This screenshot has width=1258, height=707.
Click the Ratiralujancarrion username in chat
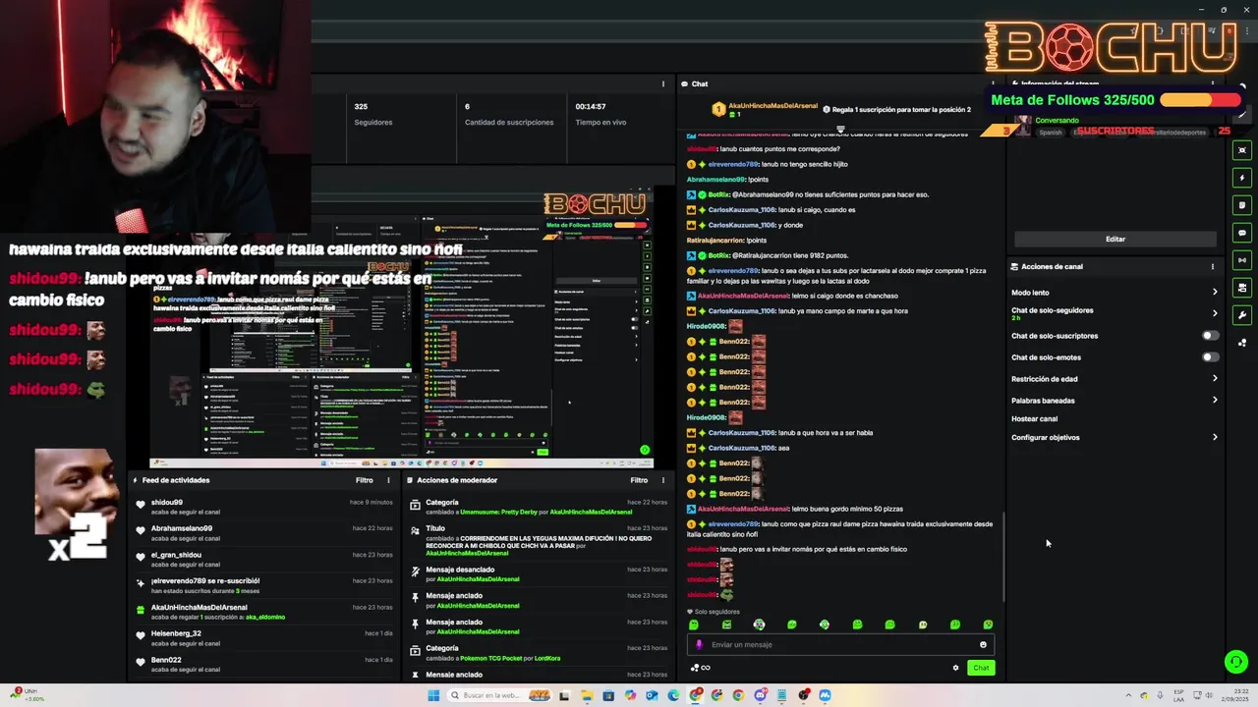click(715, 241)
